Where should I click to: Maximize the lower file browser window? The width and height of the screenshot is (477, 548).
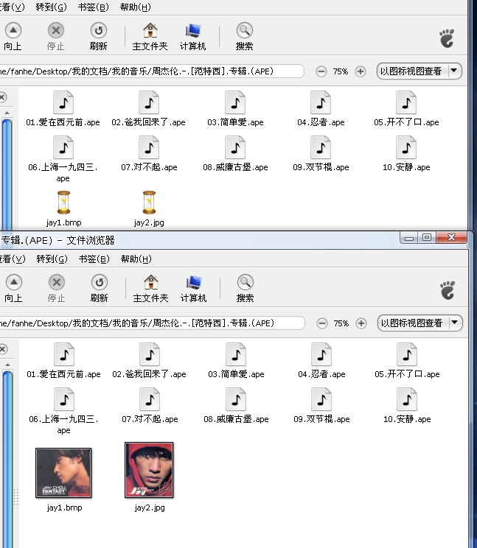(x=427, y=237)
